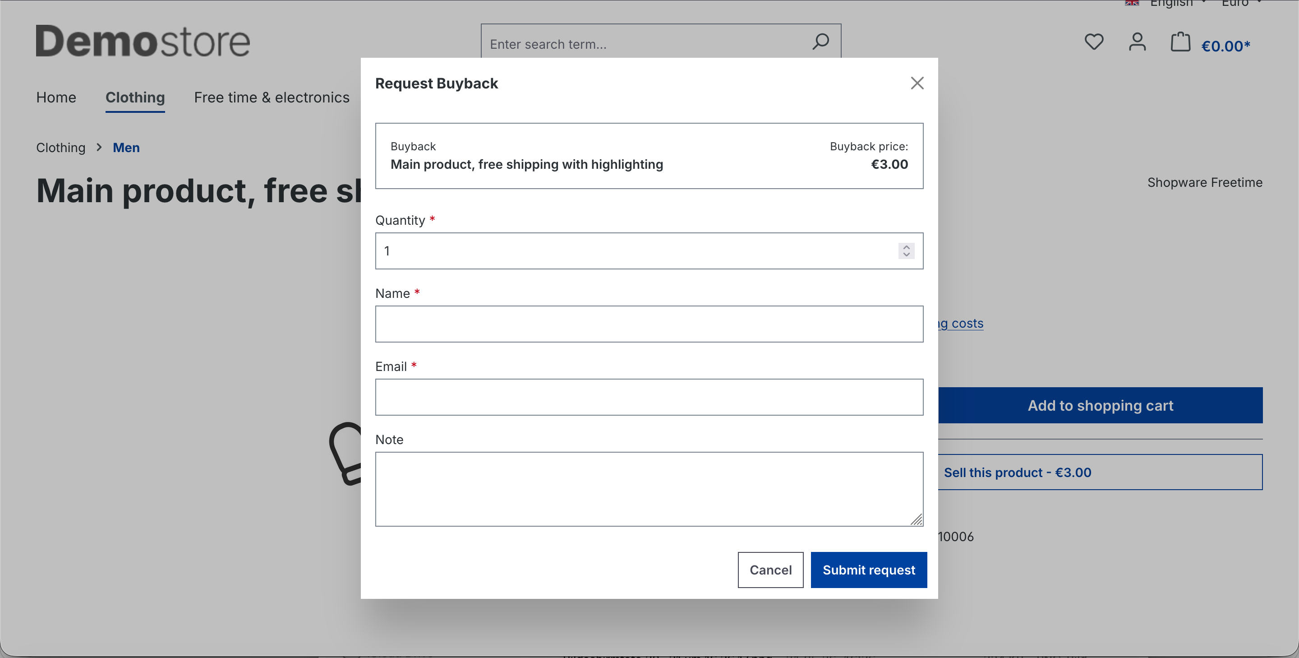1299x658 pixels.
Task: Cancel the buyback request
Action: (770, 570)
